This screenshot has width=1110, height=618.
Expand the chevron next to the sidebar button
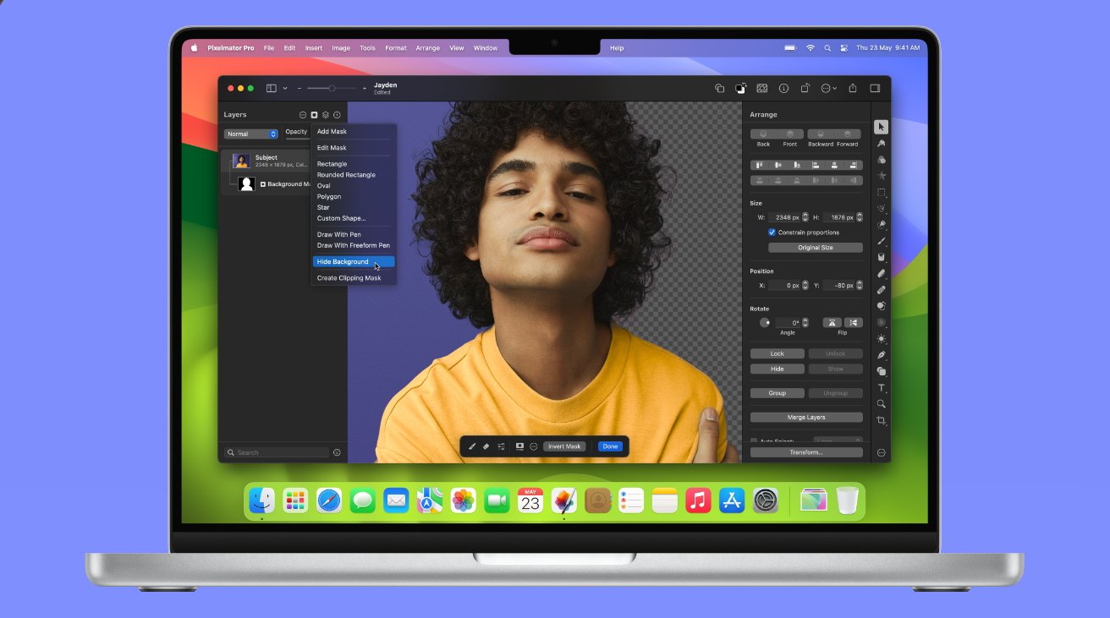tap(285, 88)
